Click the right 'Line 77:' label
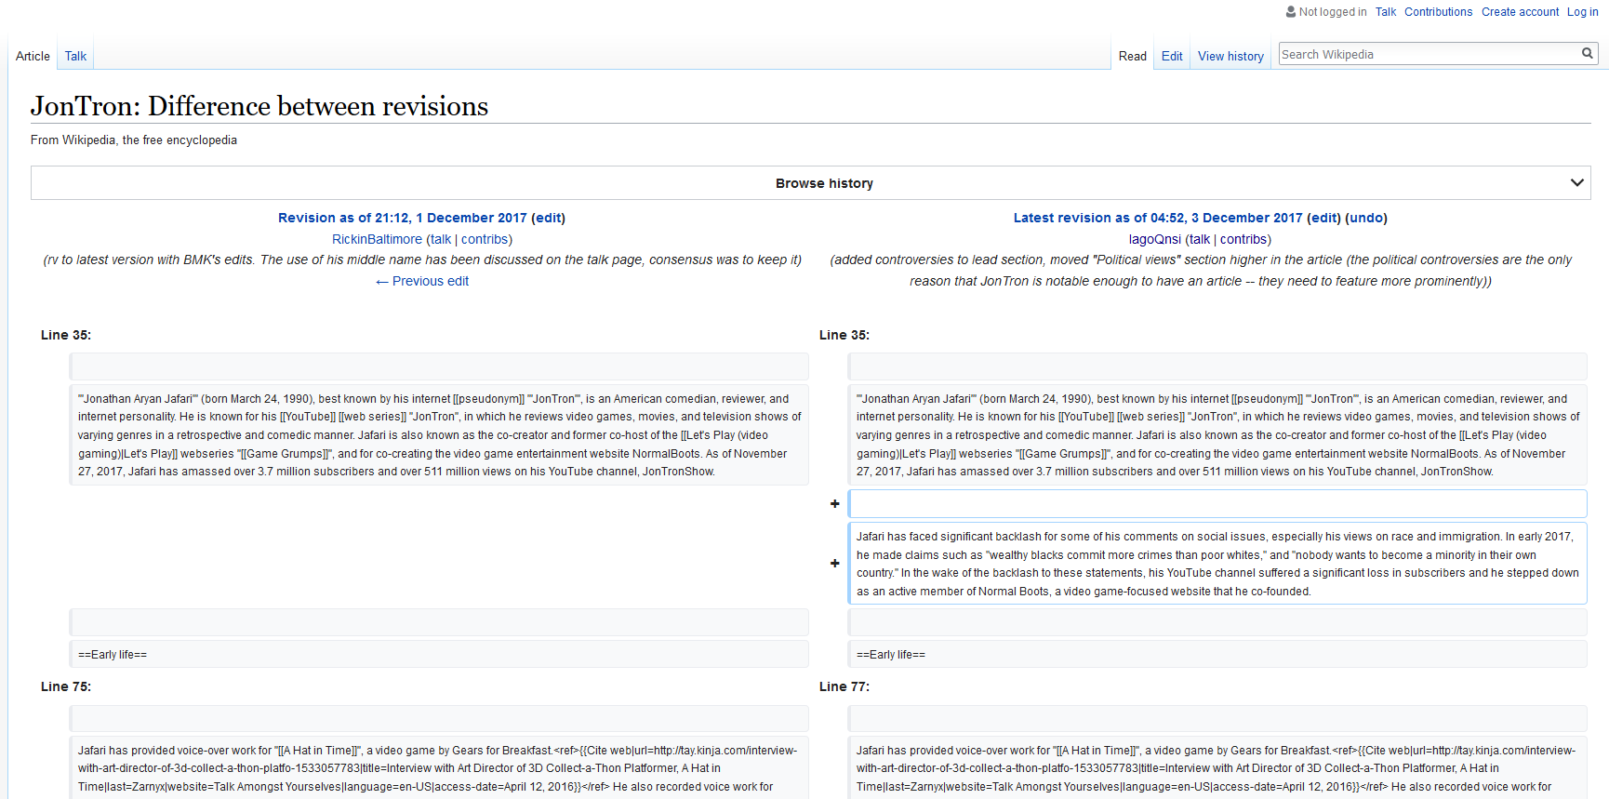Viewport: 1609px width, 799px height. pos(844,686)
